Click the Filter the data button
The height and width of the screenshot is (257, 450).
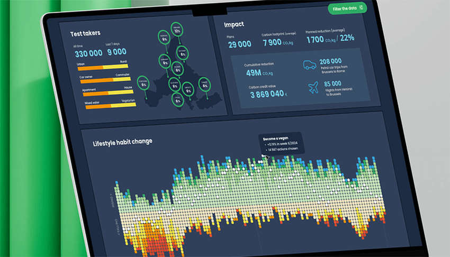click(x=347, y=8)
